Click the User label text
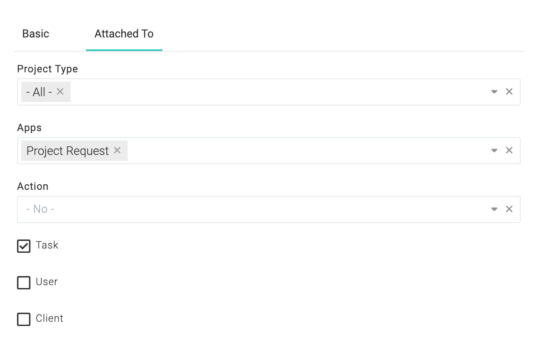This screenshot has width=536, height=343. (x=47, y=282)
